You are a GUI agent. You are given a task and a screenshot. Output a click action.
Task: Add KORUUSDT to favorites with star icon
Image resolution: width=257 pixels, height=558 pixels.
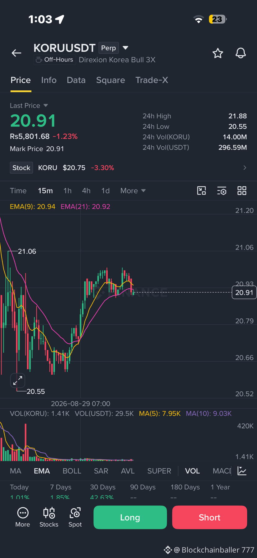[218, 53]
